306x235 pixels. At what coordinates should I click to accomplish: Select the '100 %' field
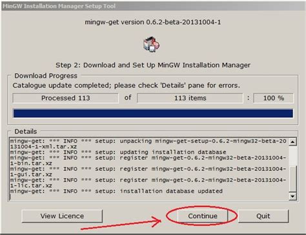pos(273,98)
